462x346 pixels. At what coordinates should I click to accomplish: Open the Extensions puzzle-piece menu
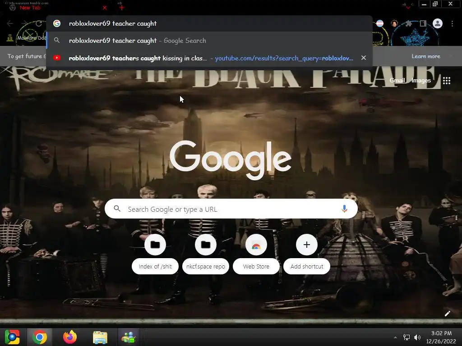tap(408, 23)
